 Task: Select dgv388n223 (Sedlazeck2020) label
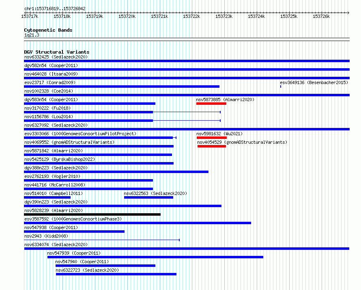click(x=56, y=168)
